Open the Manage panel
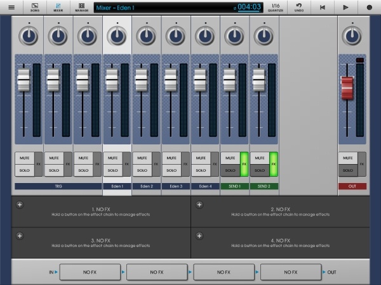381x285 pixels. 81,7
